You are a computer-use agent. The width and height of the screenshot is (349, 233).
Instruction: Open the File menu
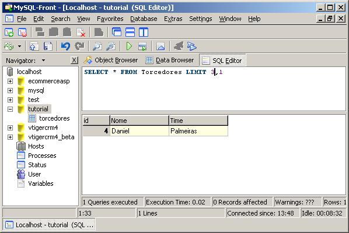22,19
